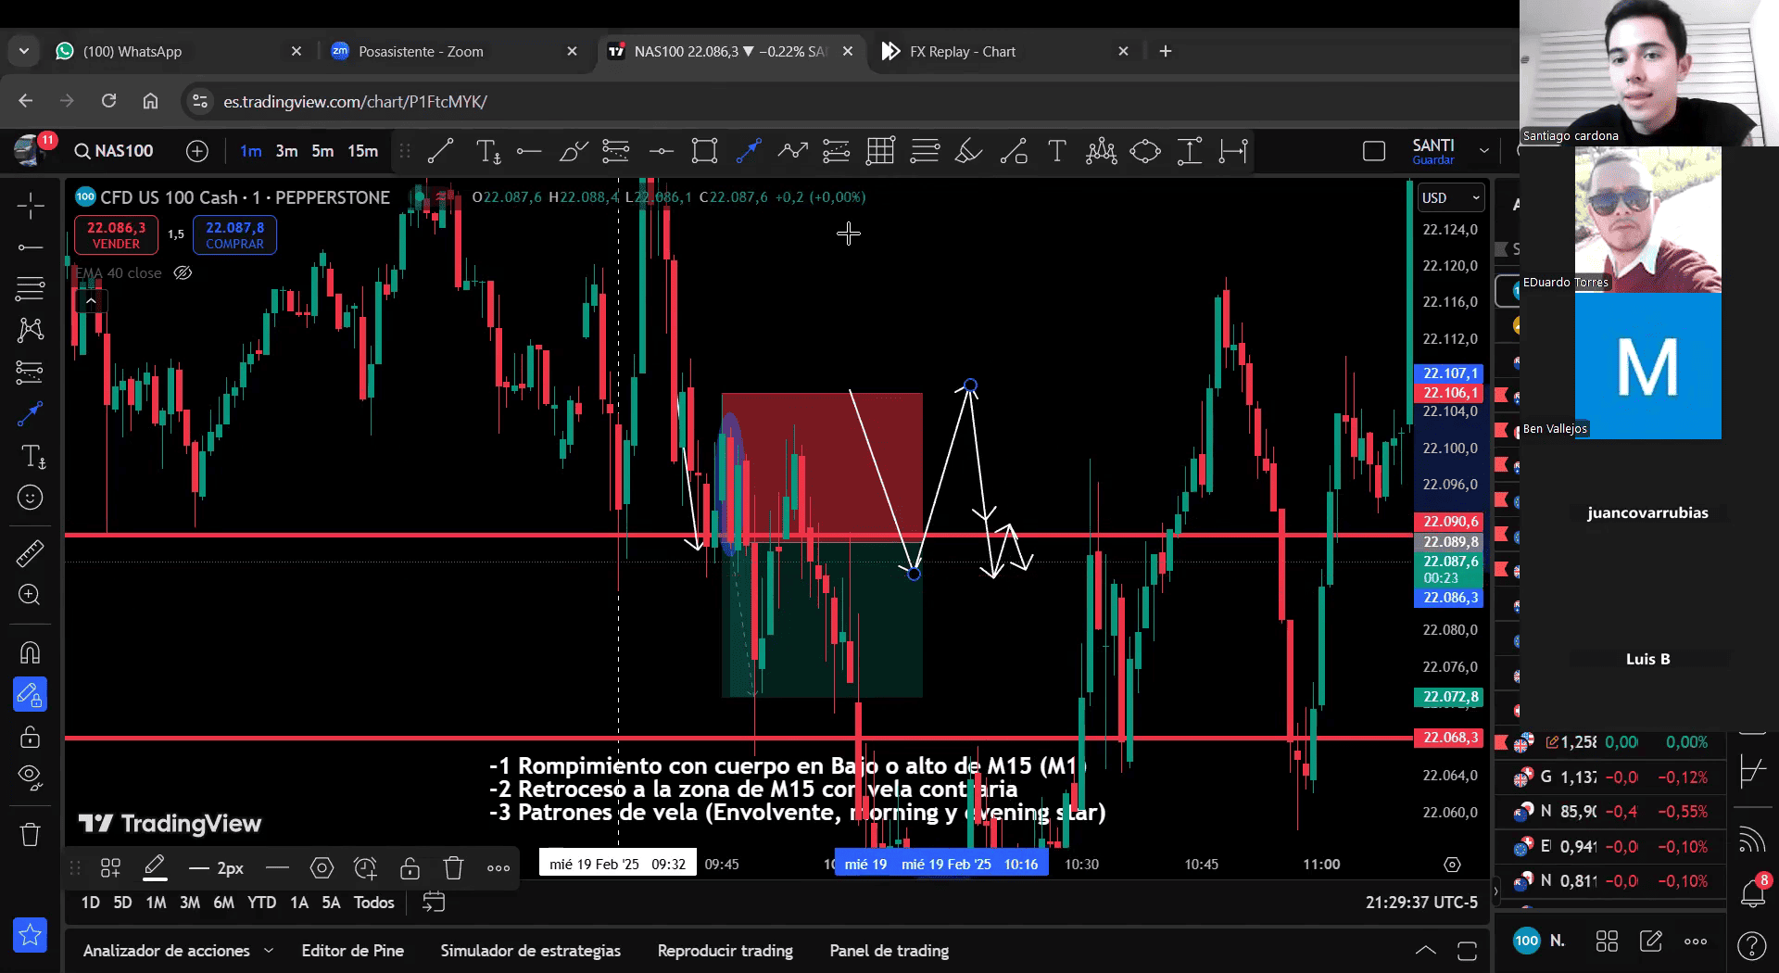Switch chart to 5m timeframe
1779x973 pixels.
[x=322, y=151]
